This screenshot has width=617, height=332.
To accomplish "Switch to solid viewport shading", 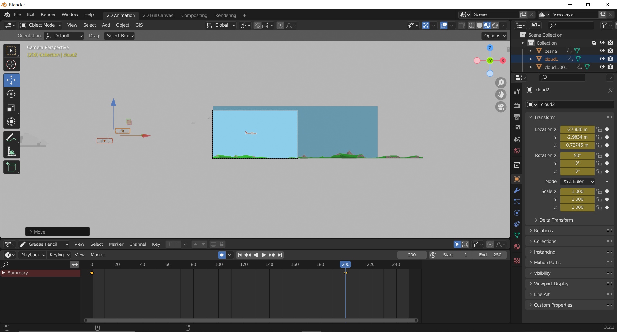I will (x=479, y=25).
